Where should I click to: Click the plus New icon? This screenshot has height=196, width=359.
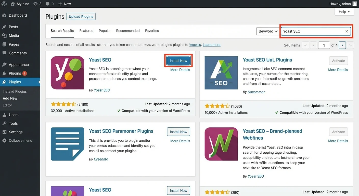60,4
